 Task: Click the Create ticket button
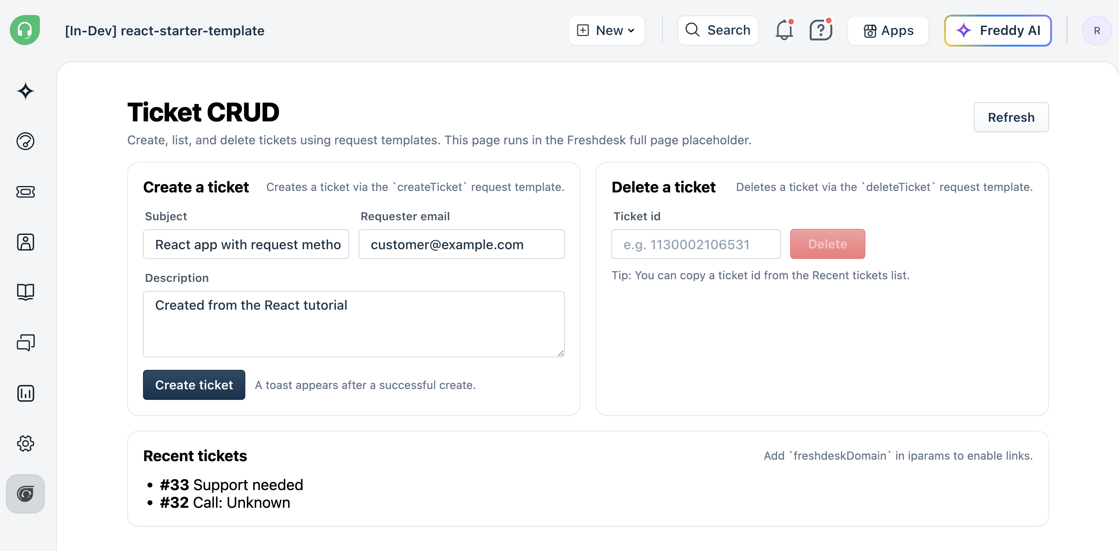click(x=194, y=384)
